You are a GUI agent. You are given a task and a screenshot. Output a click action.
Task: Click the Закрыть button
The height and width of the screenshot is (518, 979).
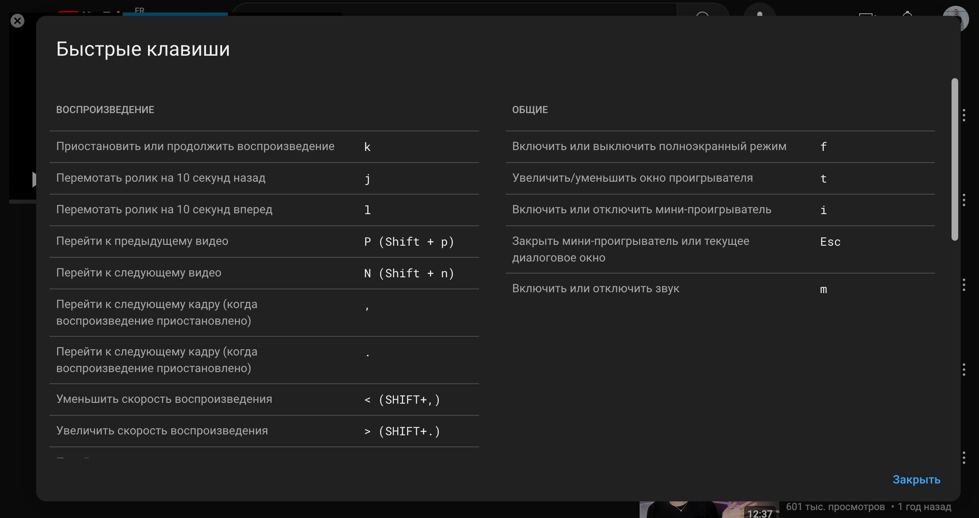916,479
